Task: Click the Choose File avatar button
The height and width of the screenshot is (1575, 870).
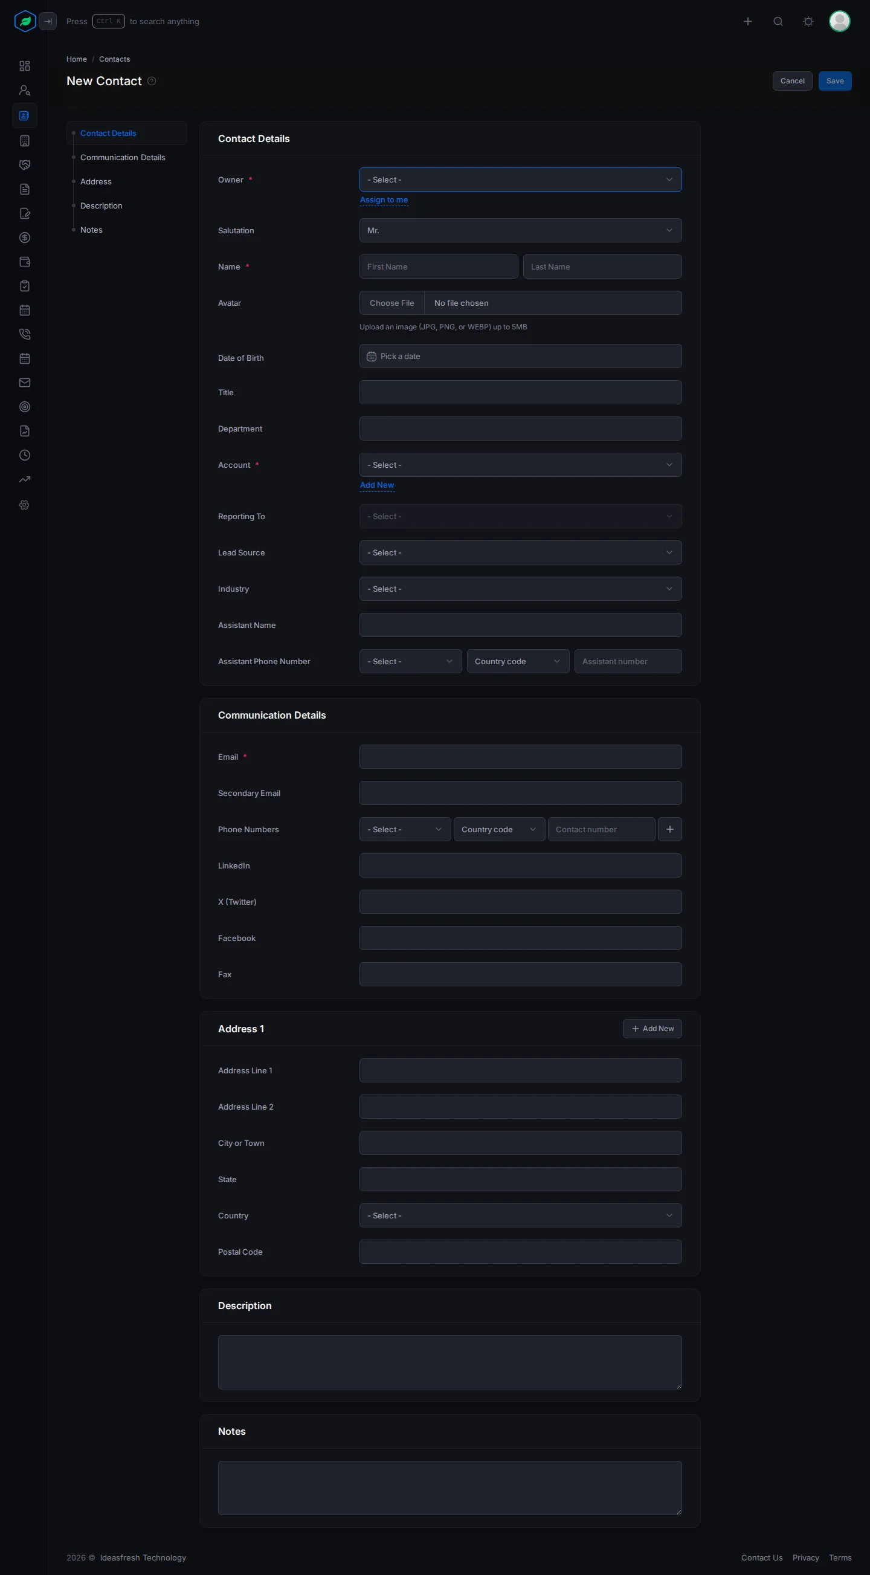Action: click(392, 303)
